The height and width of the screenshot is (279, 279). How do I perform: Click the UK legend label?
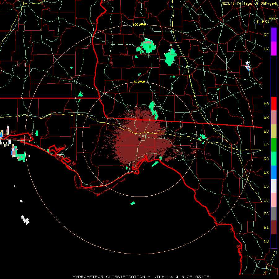coord(266,49)
